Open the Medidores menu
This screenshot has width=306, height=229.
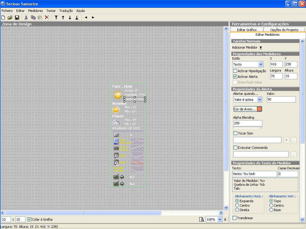tap(35, 11)
